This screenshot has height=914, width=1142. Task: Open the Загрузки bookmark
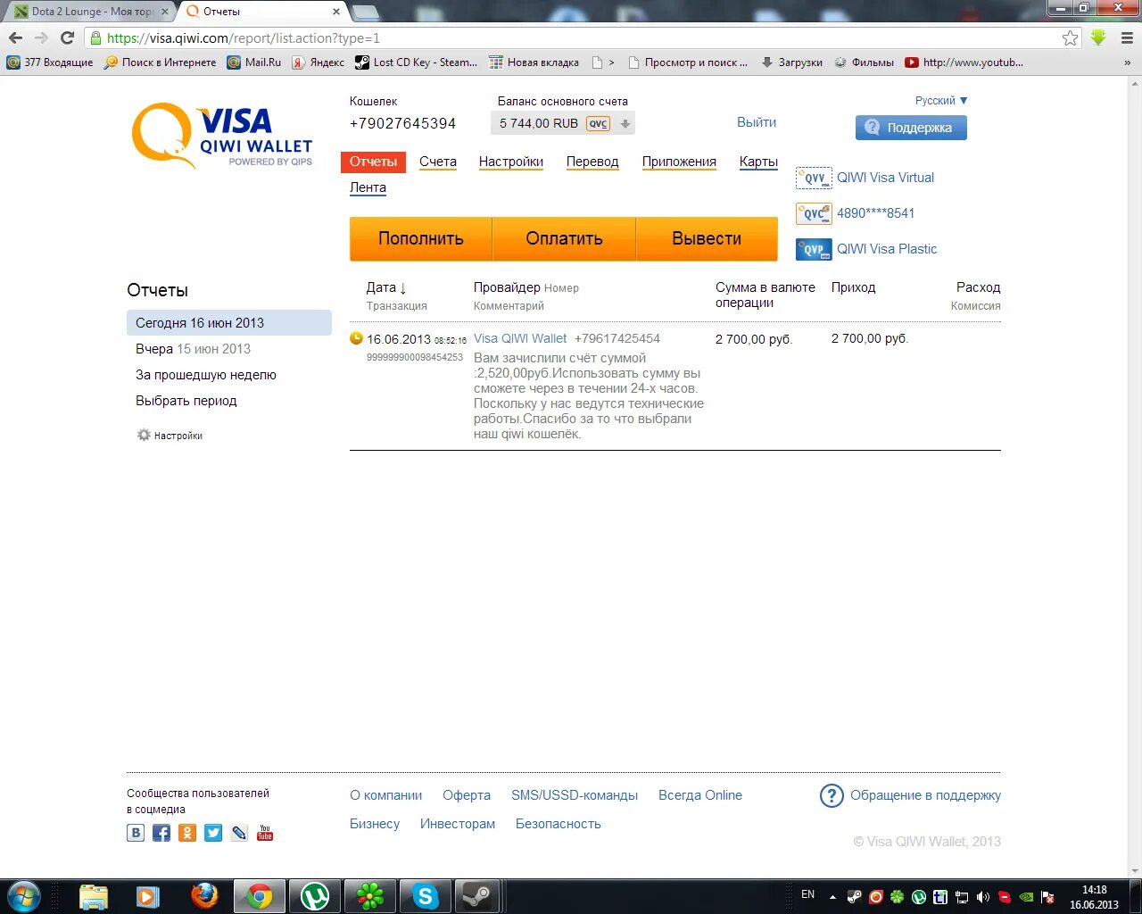pyautogui.click(x=791, y=62)
